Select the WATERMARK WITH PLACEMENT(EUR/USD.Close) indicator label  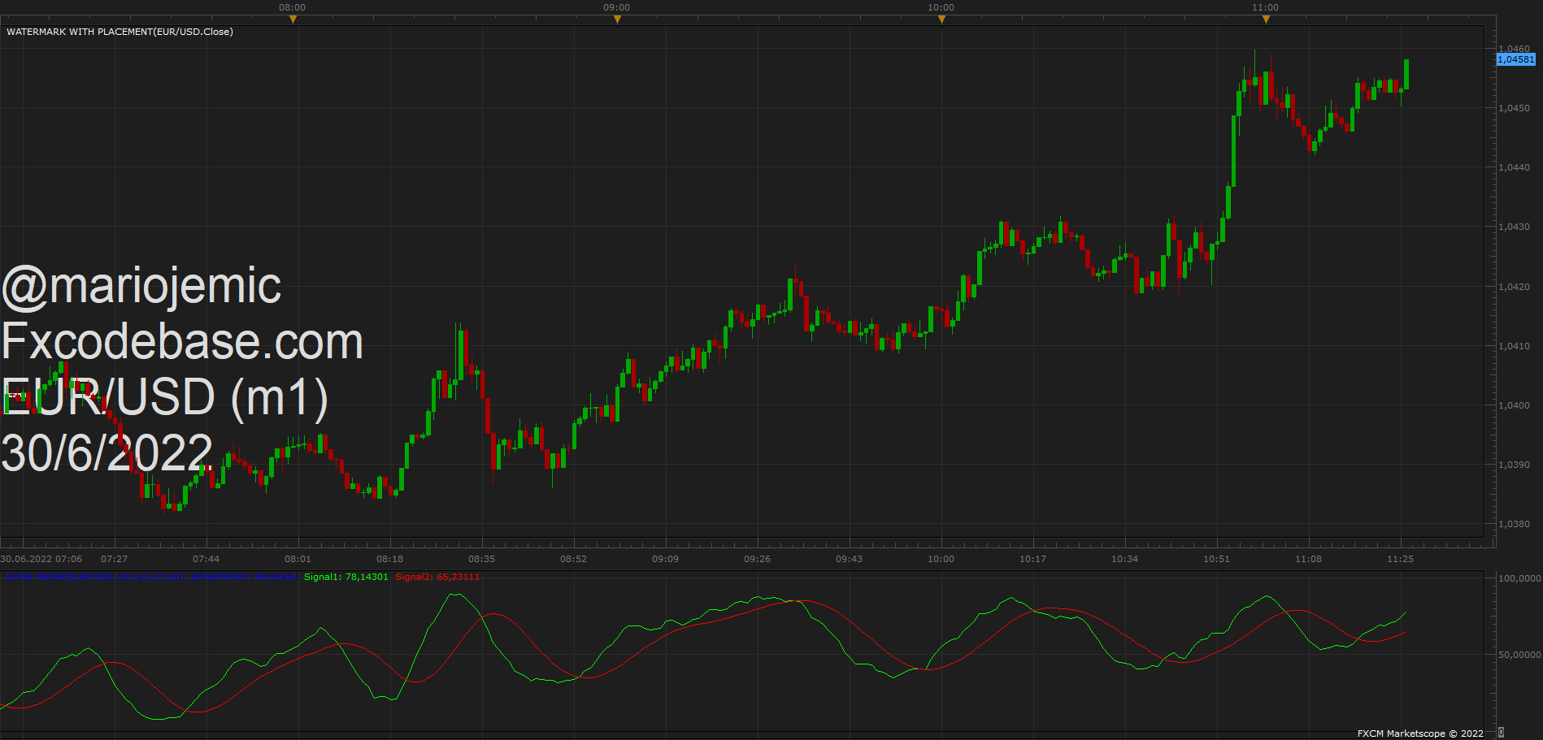120,32
